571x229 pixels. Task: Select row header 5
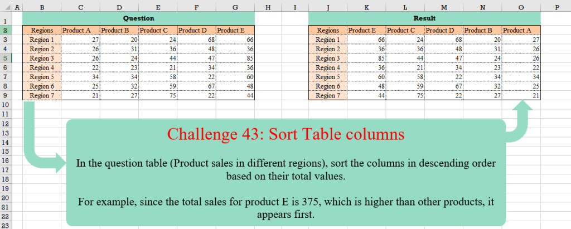(x=5, y=58)
